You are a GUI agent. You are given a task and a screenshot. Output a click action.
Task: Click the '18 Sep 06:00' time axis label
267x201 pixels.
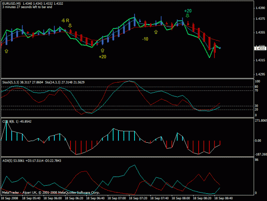[53, 198]
